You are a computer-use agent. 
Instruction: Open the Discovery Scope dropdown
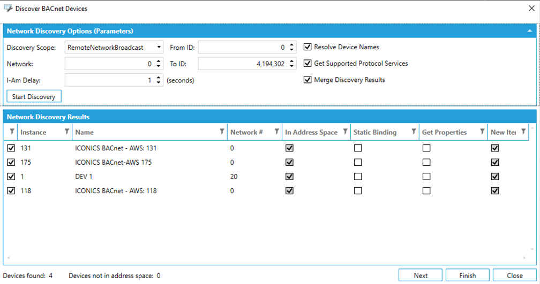[x=159, y=48]
